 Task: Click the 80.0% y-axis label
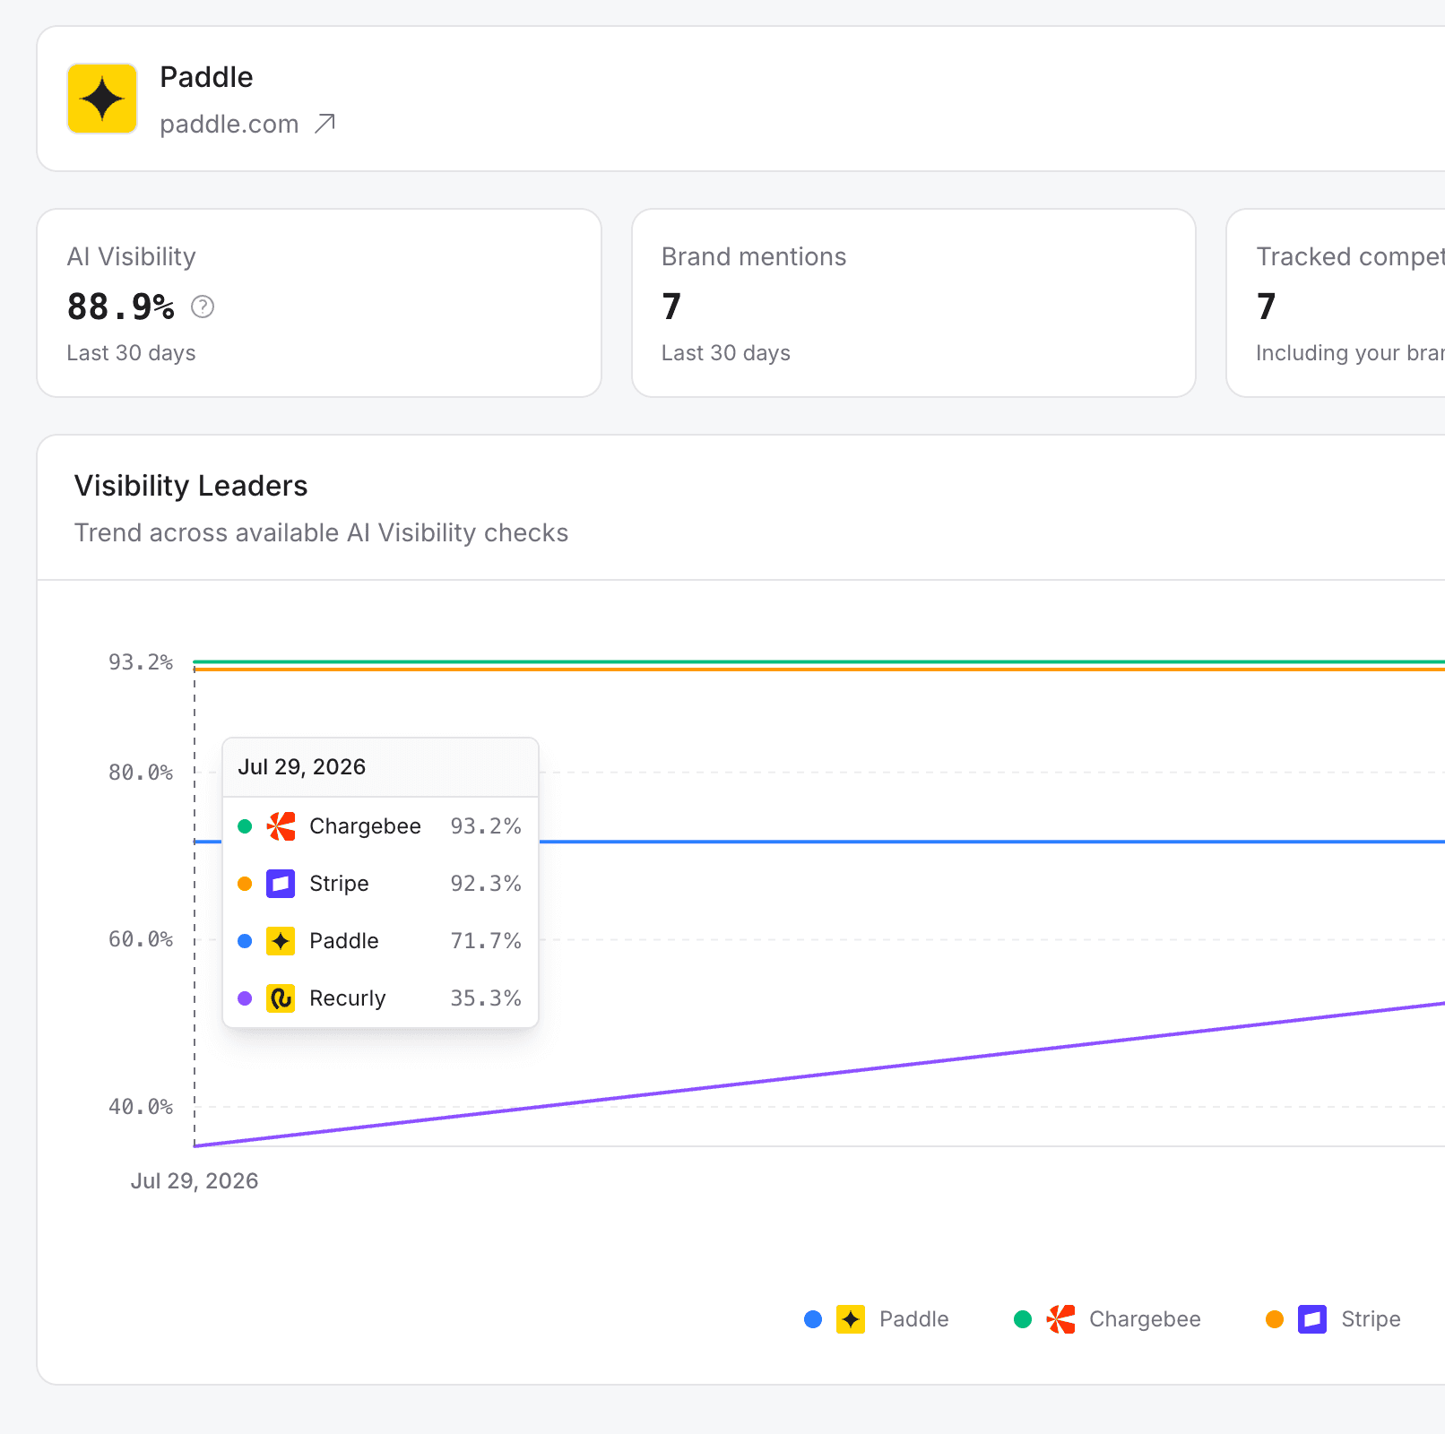[141, 773]
